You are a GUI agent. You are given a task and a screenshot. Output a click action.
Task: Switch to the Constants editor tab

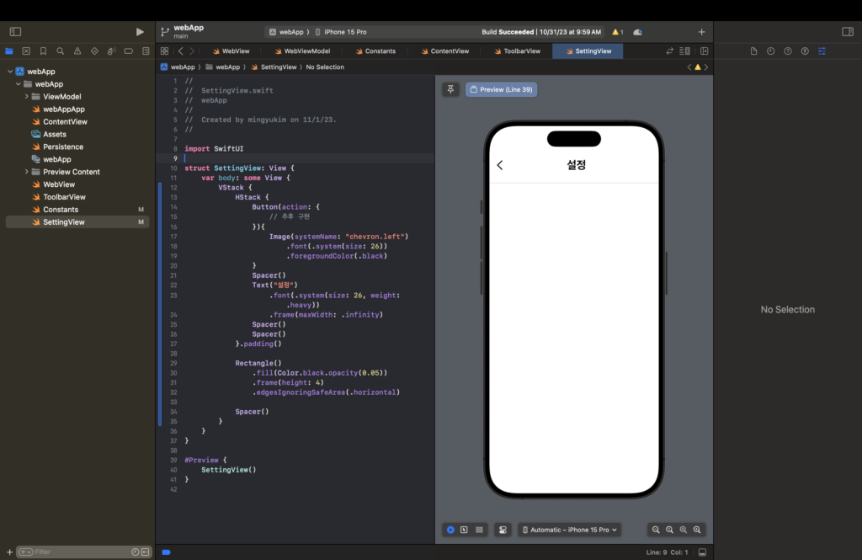(375, 51)
